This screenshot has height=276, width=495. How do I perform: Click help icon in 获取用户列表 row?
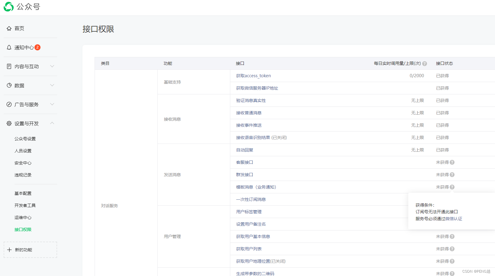point(452,249)
